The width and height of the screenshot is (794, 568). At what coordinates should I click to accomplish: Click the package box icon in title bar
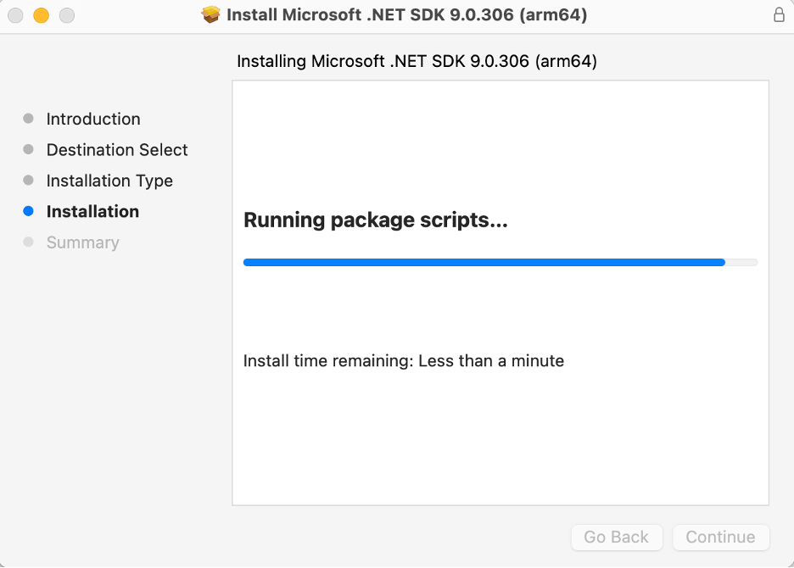210,14
